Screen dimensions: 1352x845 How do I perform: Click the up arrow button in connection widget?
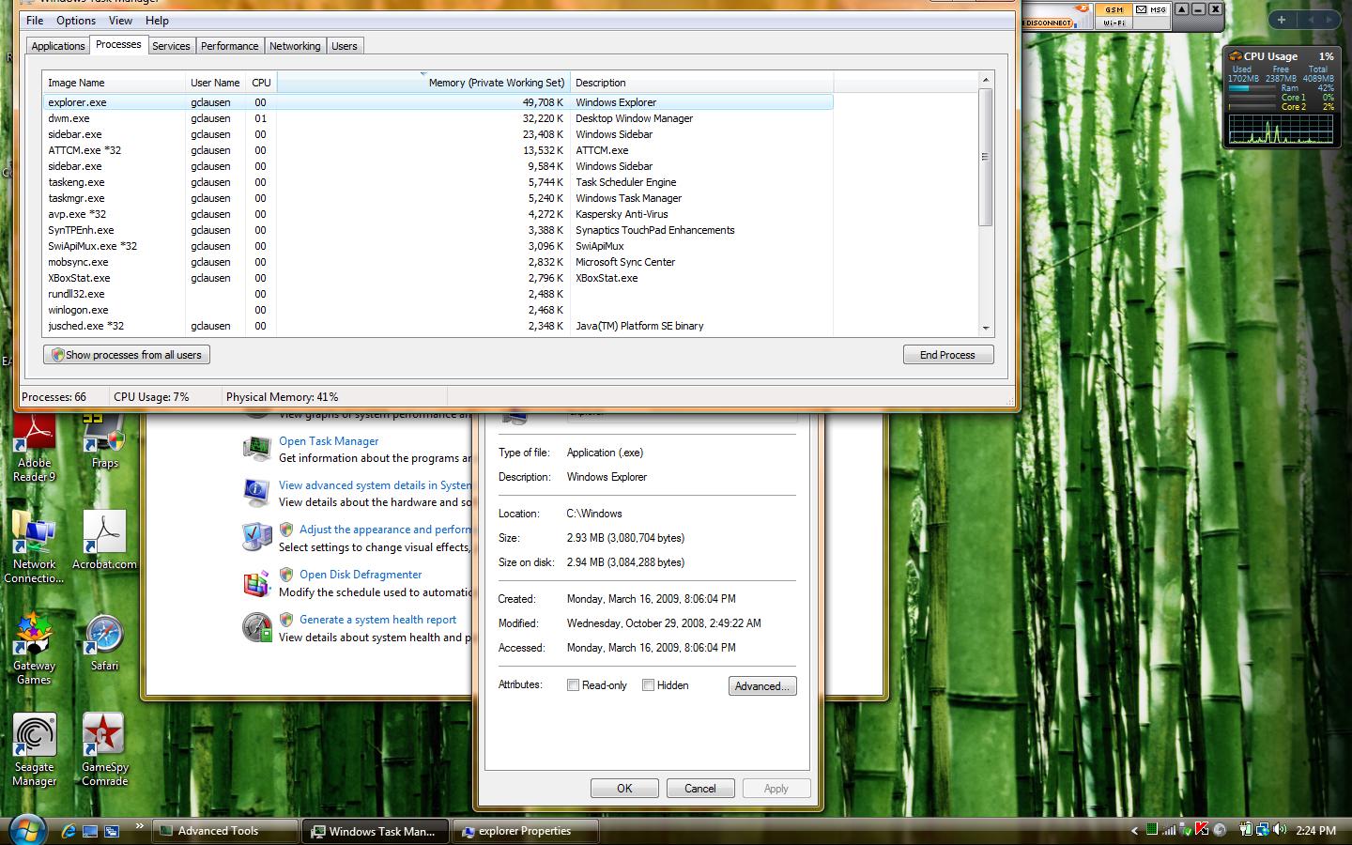pos(1182,9)
